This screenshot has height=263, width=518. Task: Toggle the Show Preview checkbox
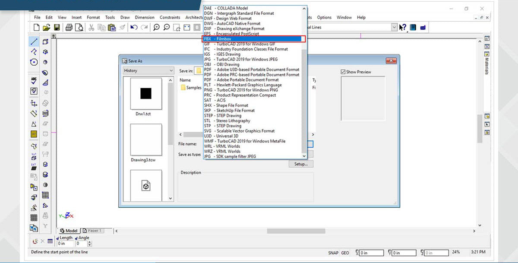[343, 72]
